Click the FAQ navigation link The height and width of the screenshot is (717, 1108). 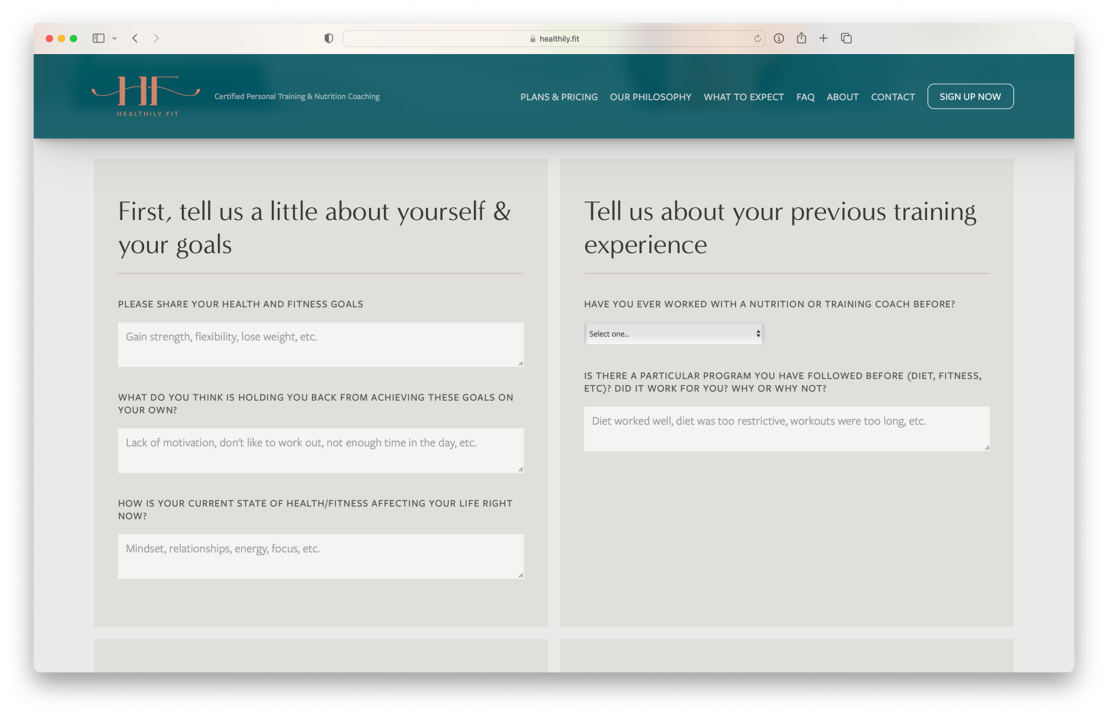pos(805,97)
